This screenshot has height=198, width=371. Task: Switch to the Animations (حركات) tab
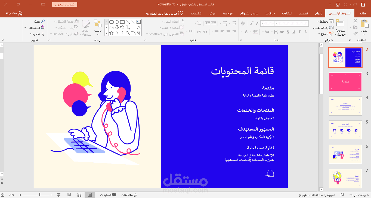270,13
